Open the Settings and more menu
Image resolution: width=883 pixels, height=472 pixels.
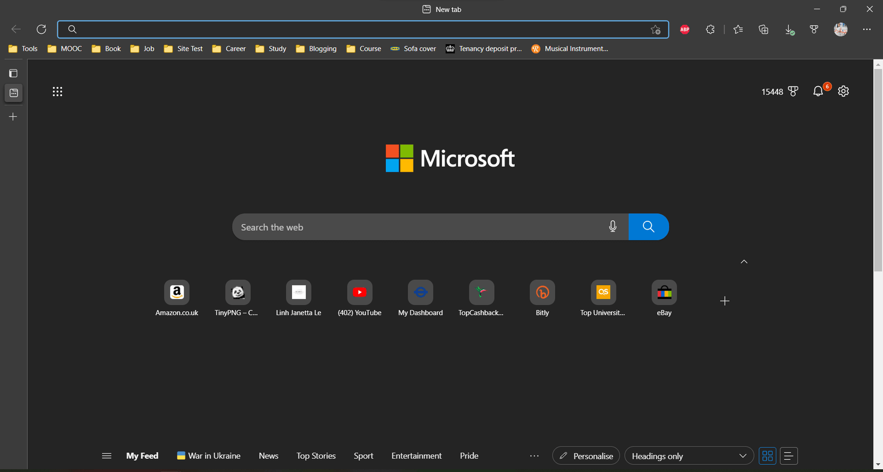point(866,30)
